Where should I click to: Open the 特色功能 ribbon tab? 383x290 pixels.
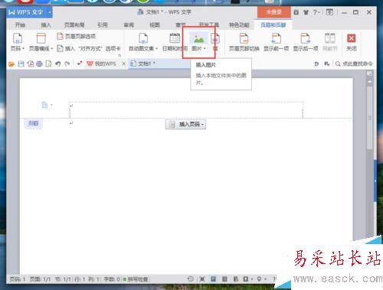[239, 24]
